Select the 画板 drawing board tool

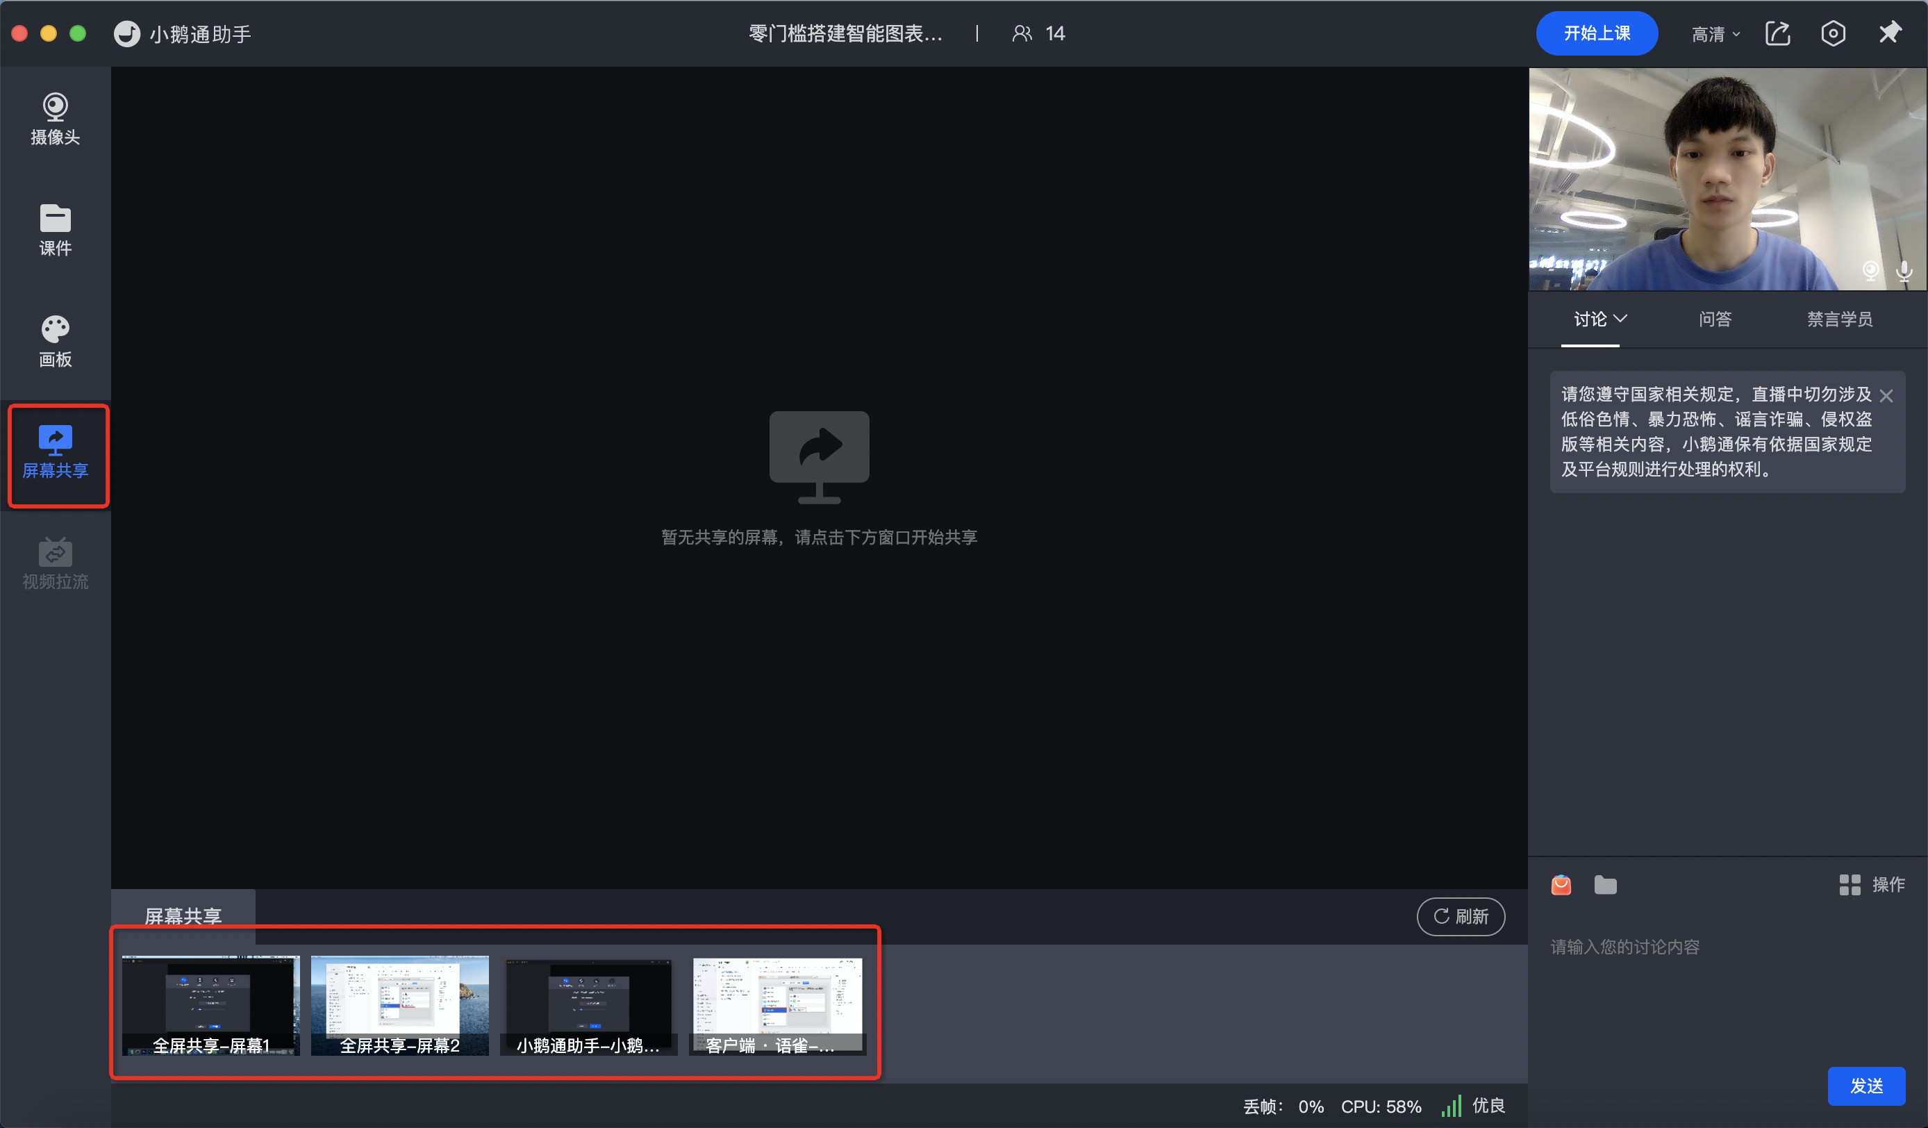tap(54, 341)
